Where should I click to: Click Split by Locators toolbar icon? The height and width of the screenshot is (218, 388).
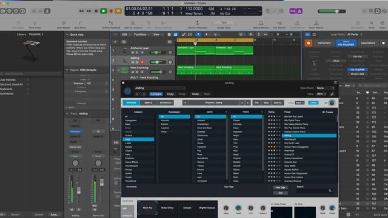[x=133, y=23]
